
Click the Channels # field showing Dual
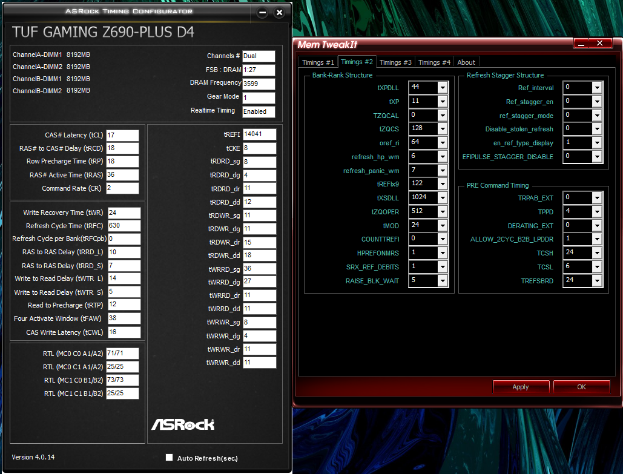click(x=259, y=56)
